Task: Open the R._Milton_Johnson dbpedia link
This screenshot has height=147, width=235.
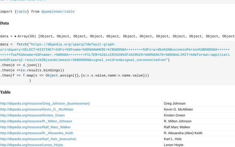Action: point(36,121)
